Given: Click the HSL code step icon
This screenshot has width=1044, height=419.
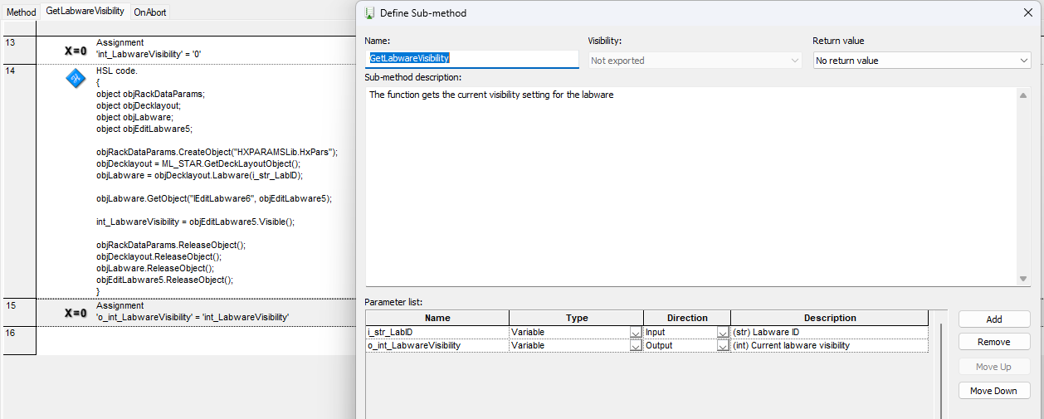Looking at the screenshot, I should (x=76, y=79).
